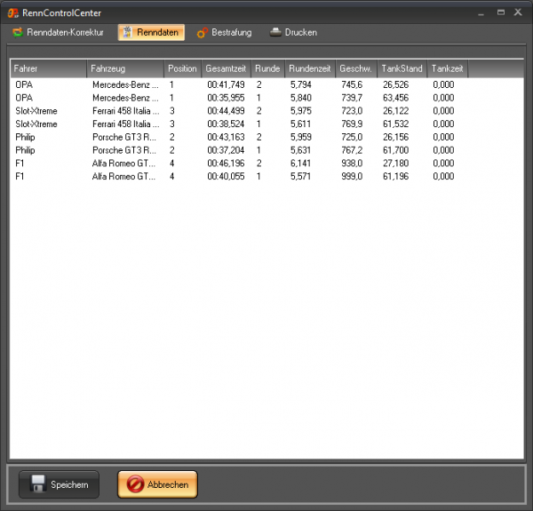533x511 pixels.
Task: Sort by the Fahrzeug column header
Action: pos(125,68)
